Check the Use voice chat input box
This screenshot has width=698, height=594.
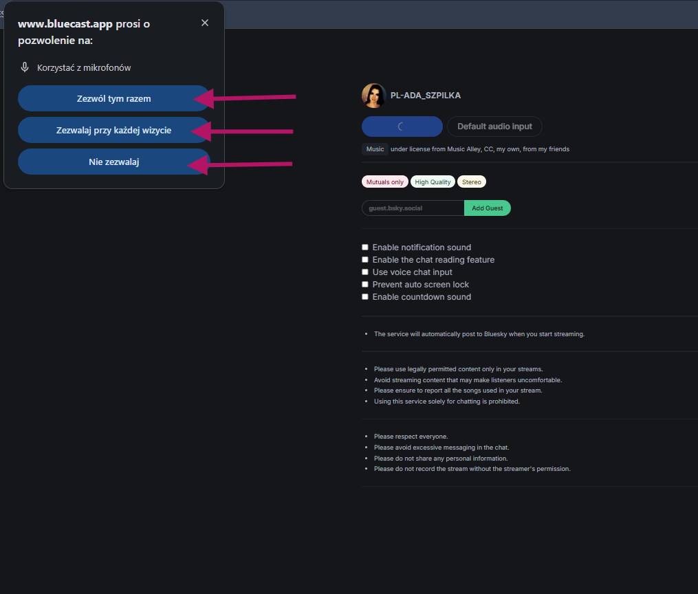tap(366, 272)
